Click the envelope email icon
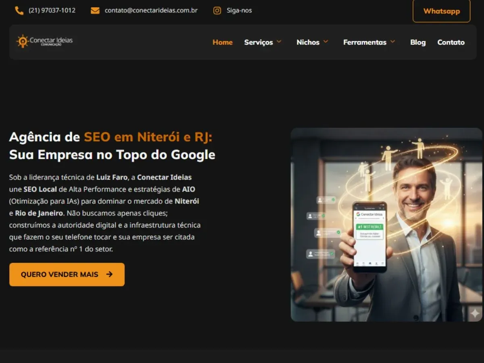This screenshot has height=363, width=484. pyautogui.click(x=95, y=10)
